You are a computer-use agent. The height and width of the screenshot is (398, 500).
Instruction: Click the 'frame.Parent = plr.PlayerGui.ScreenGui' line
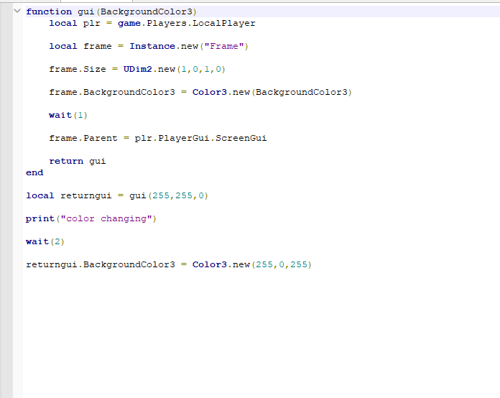click(x=158, y=138)
